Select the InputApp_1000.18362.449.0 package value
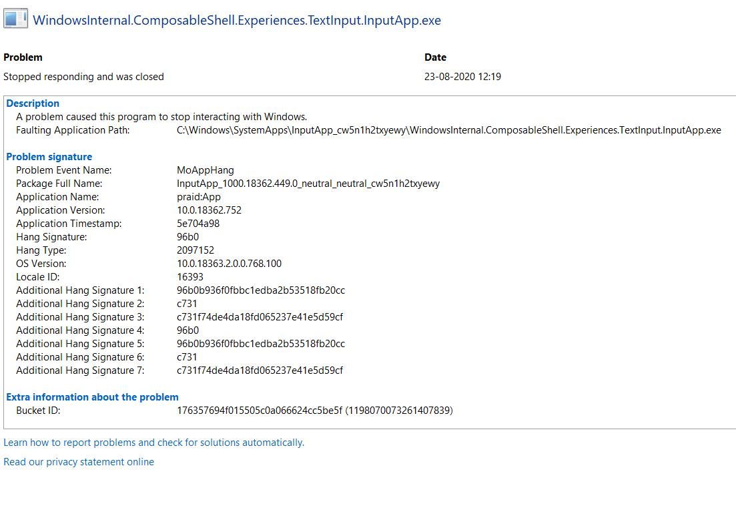This screenshot has width=736, height=510. pos(308,184)
